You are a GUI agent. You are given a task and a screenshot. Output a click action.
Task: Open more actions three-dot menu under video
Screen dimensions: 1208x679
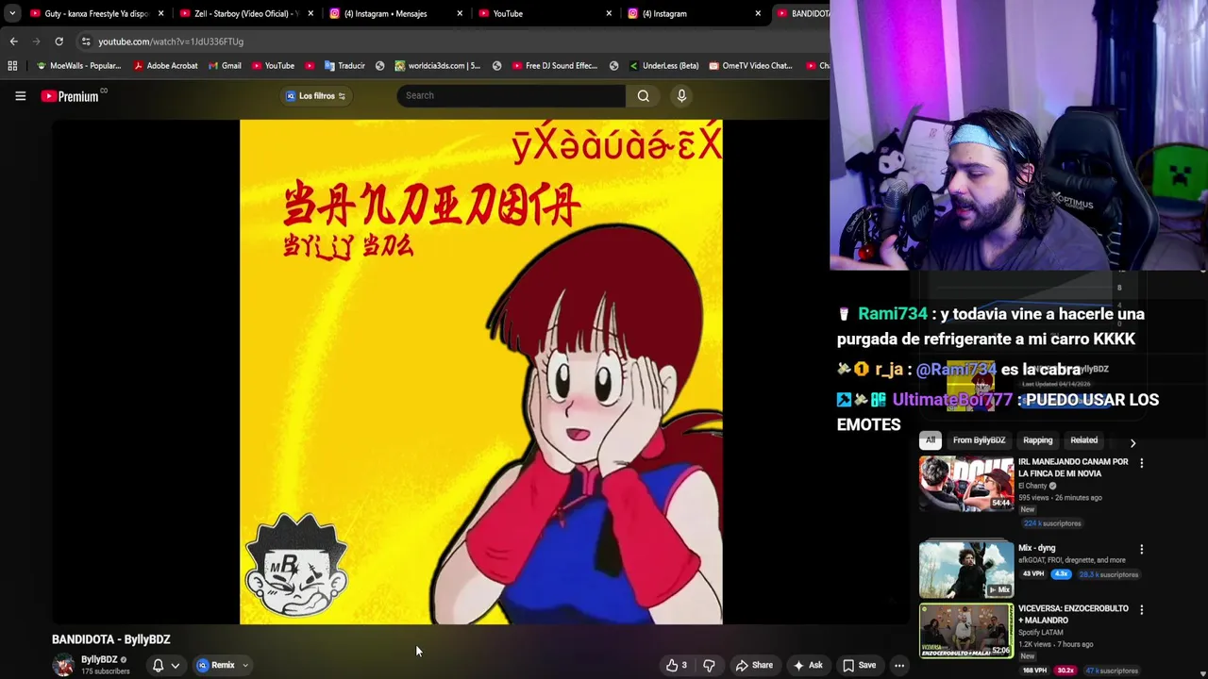[x=899, y=666]
